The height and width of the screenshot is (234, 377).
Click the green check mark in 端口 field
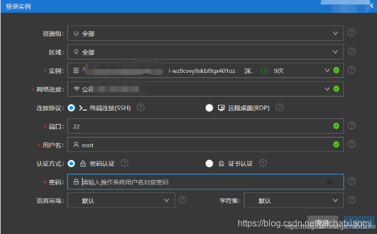pyautogui.click(x=337, y=126)
